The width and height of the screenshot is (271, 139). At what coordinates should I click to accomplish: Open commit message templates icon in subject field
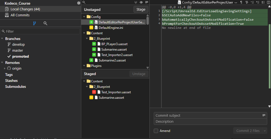(264, 115)
